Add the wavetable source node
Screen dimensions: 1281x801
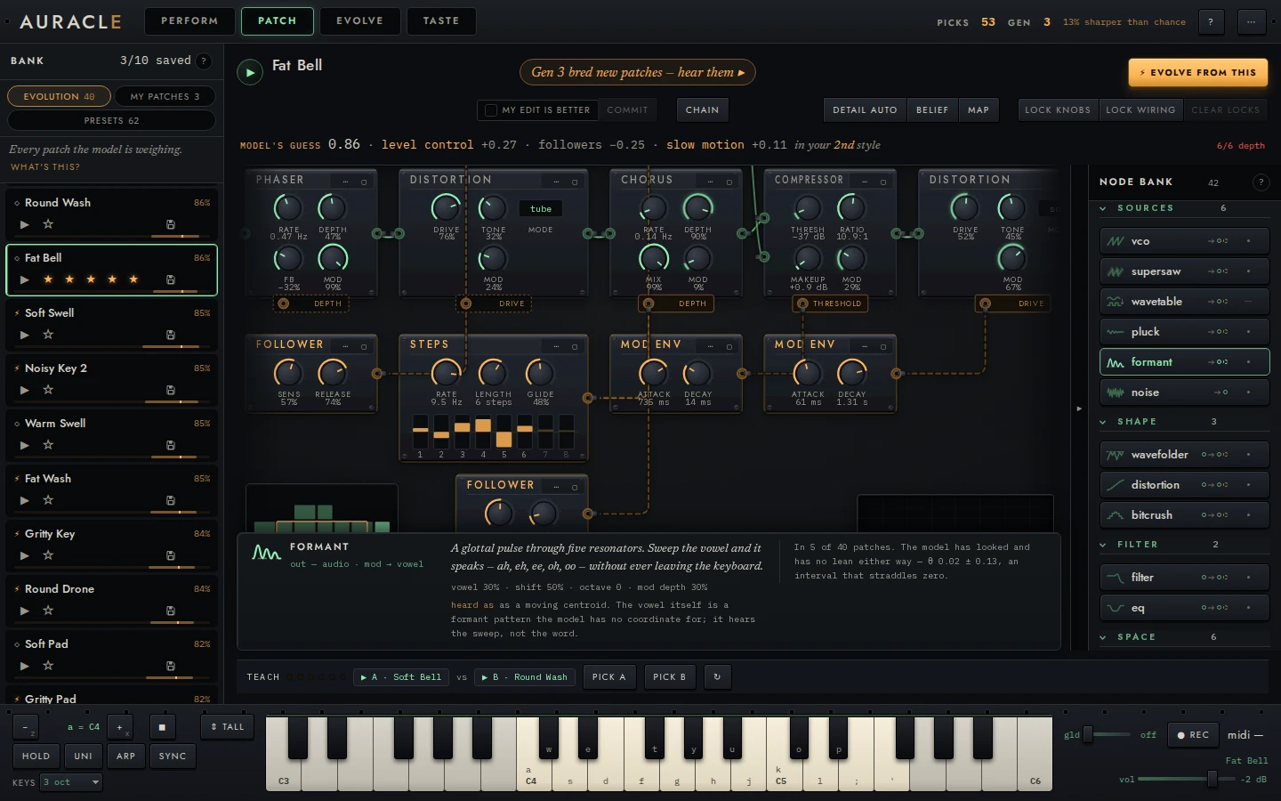click(1184, 302)
